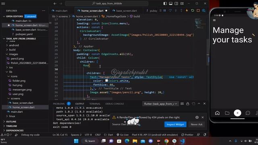Switch to the home_screen.dart tab

coord(92,11)
